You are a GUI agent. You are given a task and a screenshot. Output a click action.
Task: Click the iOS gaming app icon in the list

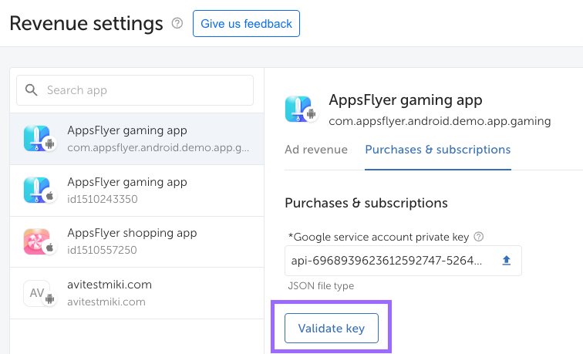[x=37, y=190]
